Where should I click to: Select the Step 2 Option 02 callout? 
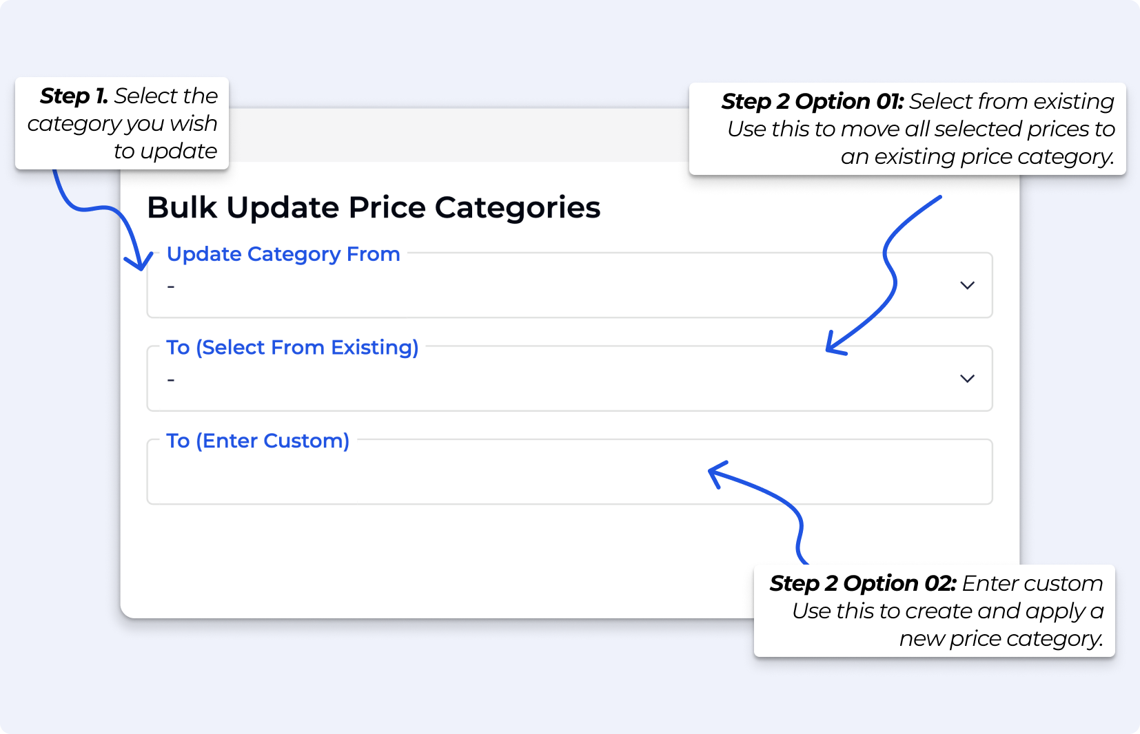point(935,611)
